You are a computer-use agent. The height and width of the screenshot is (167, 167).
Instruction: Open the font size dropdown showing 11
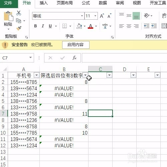click(95, 16)
